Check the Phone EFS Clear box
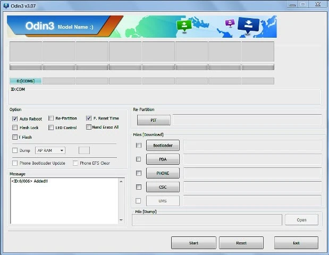Screen dimensions: 329x255 [x=75, y=163]
